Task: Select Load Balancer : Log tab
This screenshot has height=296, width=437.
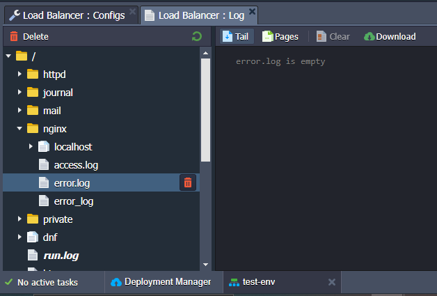Action: point(199,15)
